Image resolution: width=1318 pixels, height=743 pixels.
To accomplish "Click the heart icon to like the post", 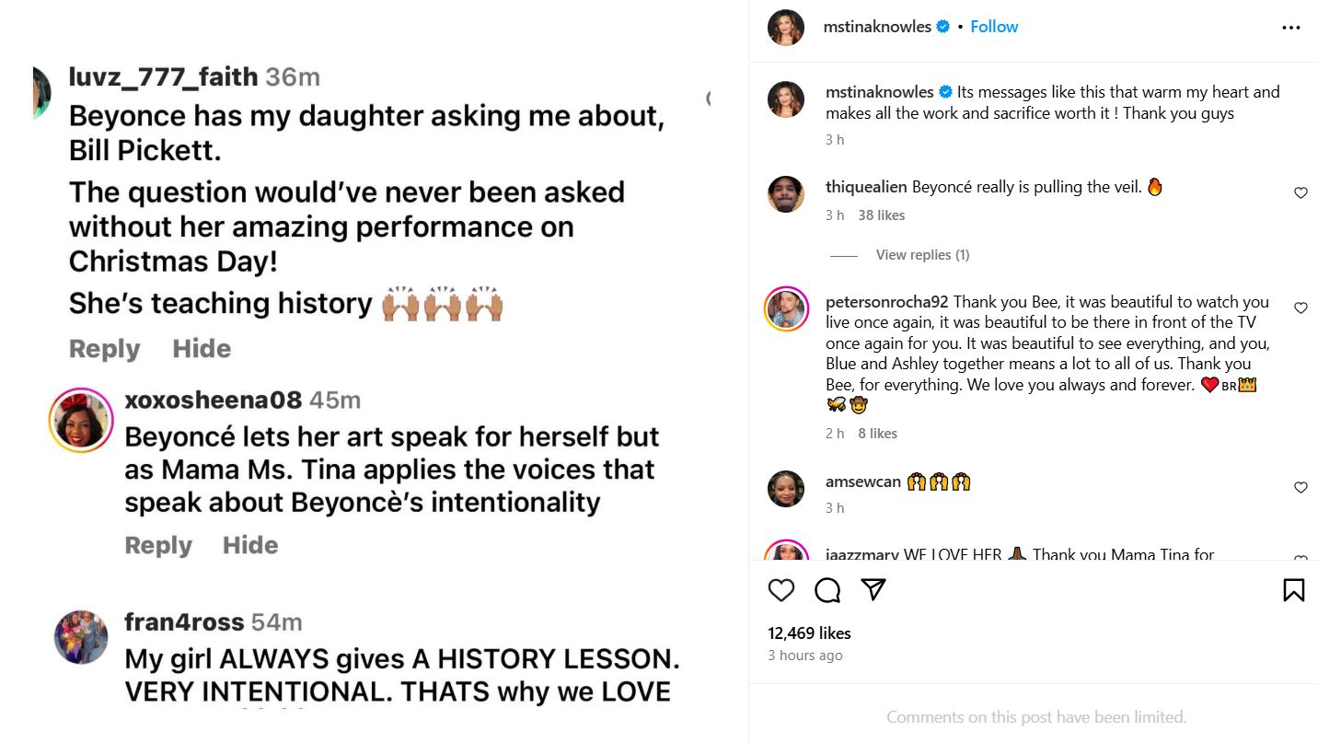I will pyautogui.click(x=781, y=590).
